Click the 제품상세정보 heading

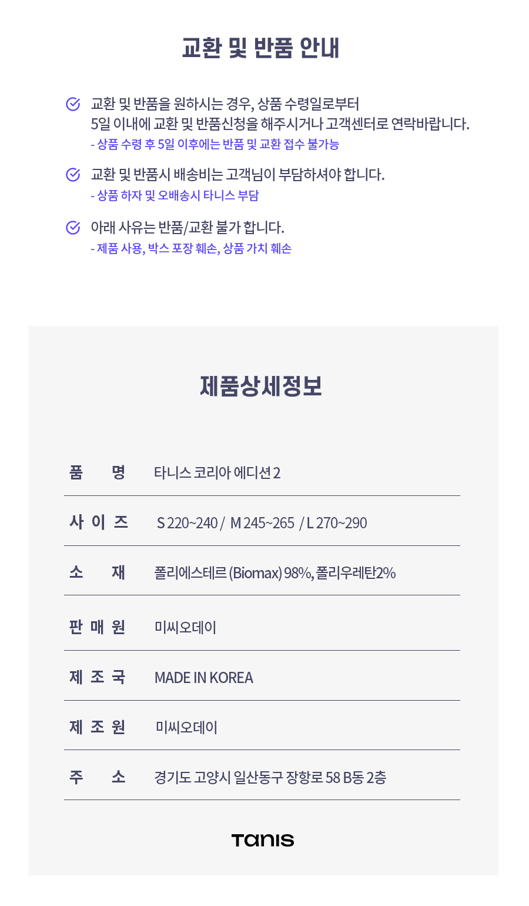pos(261,387)
